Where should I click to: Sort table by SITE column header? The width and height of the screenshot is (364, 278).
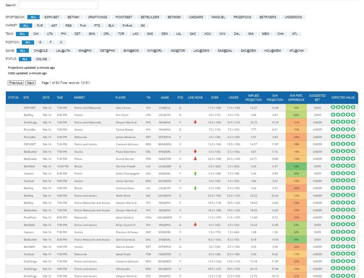(x=26, y=97)
